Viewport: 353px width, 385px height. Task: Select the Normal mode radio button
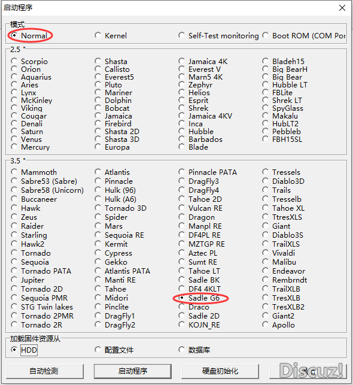tap(14, 35)
